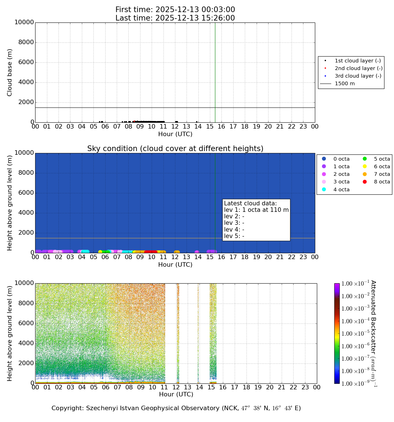Click the 3rd cloud layer blue marker
394x422 pixels.
[325, 76]
